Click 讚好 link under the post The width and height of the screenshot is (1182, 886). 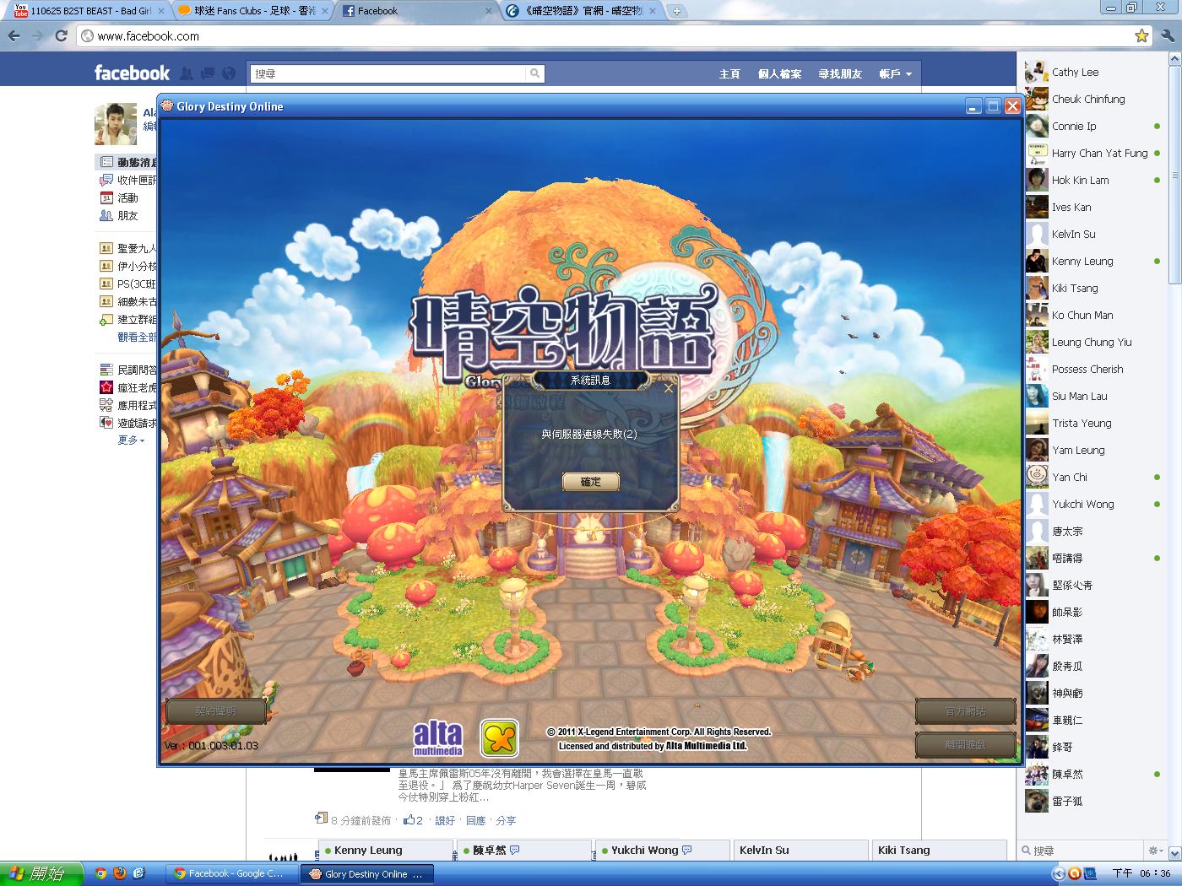445,820
